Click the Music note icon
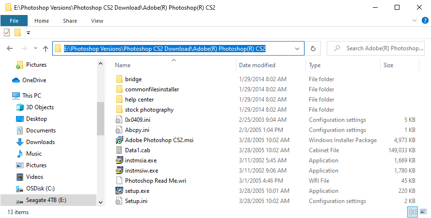This screenshot has height=218, width=431. click(x=20, y=154)
